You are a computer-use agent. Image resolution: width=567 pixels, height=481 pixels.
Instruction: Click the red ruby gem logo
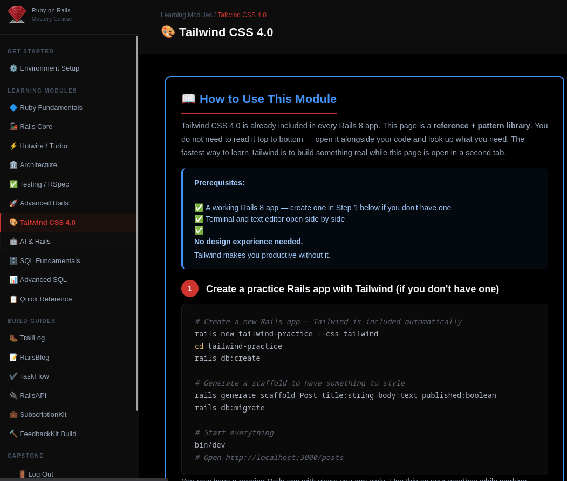[17, 15]
